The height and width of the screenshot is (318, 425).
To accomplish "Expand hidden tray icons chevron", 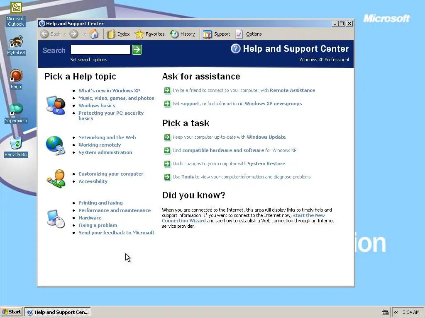I will click(396, 312).
